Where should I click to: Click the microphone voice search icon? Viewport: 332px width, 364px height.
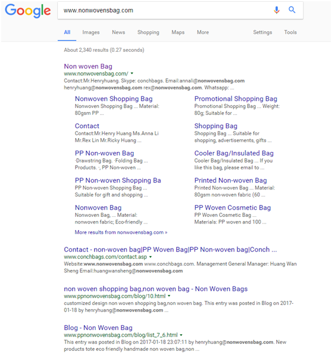276,10
